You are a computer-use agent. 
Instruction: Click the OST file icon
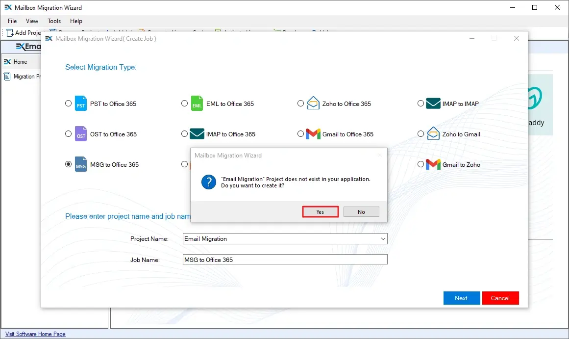pos(81,134)
